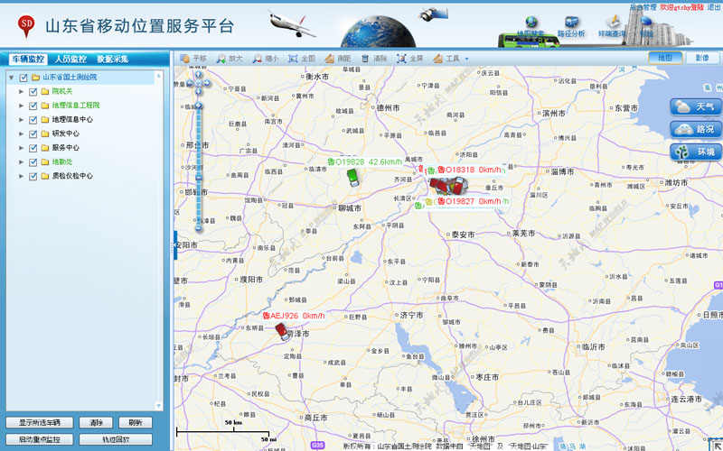Expand 研发中心 tree node
Viewport: 723px width, 451px height.
coord(21,133)
